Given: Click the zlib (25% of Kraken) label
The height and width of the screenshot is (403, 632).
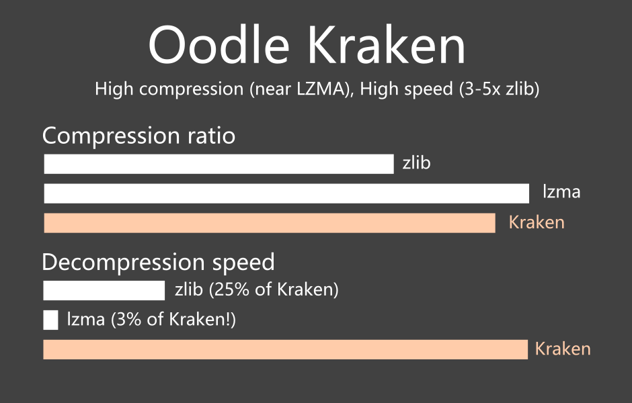Looking at the screenshot, I should click(257, 289).
